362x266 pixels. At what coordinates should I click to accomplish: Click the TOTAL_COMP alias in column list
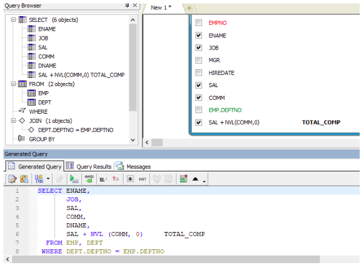click(321, 122)
